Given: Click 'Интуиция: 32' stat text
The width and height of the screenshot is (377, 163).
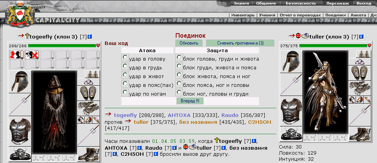Looking at the screenshot, I should (x=296, y=159).
